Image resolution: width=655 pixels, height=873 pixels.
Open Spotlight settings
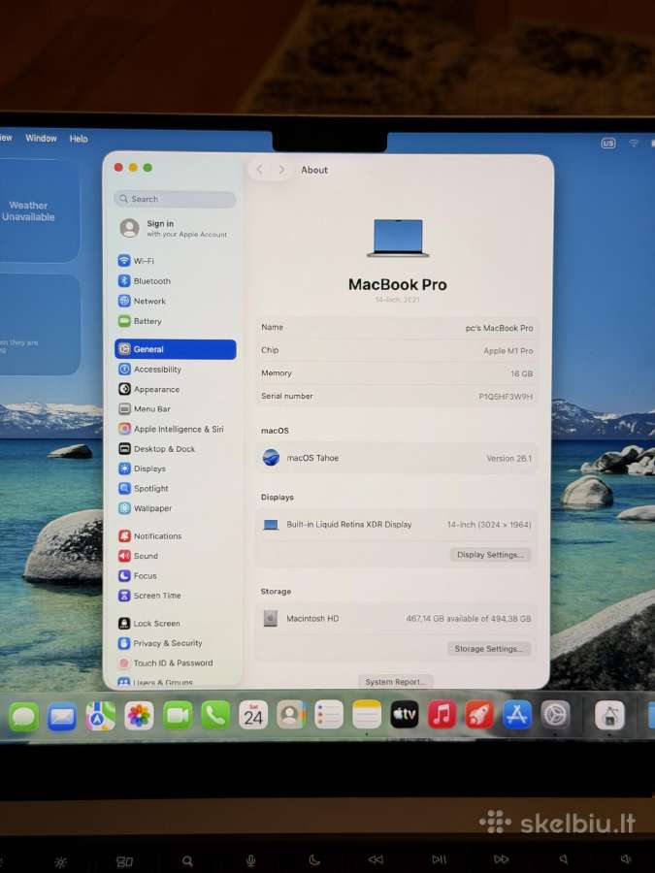click(144, 488)
